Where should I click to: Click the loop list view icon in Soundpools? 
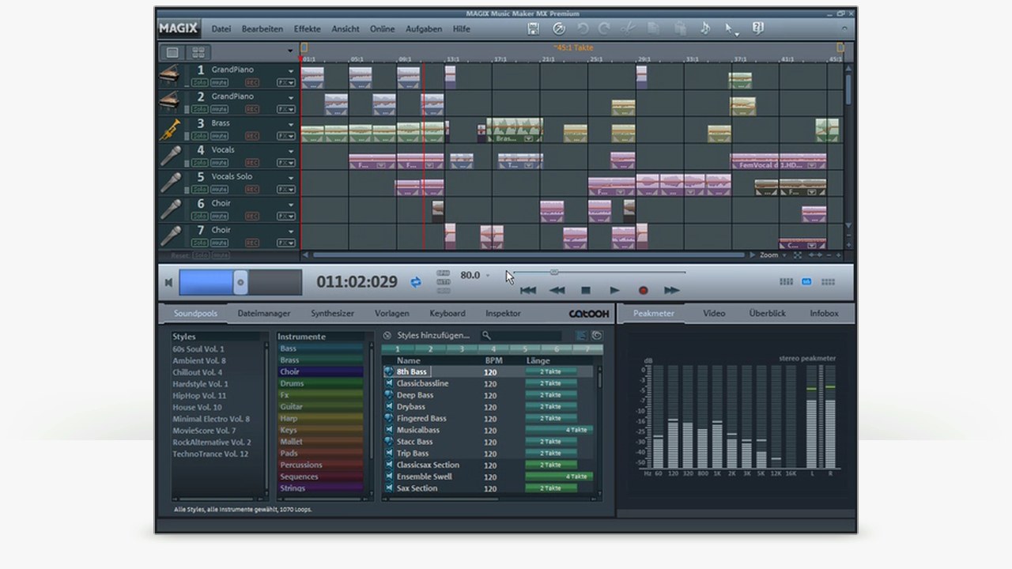point(582,335)
